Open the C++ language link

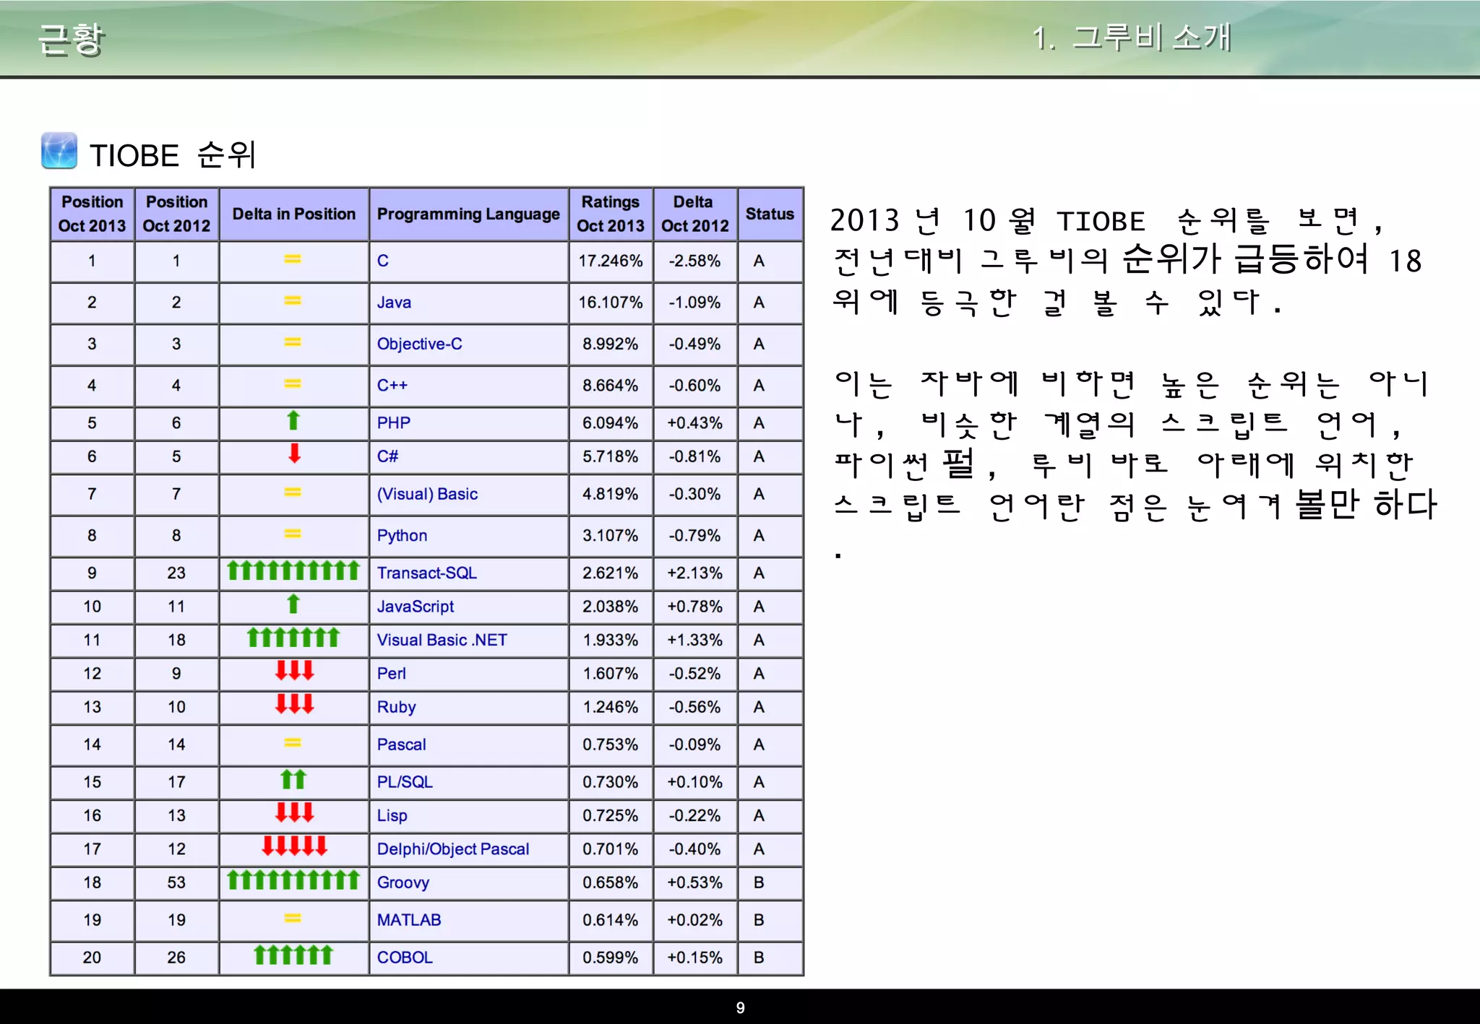392,386
